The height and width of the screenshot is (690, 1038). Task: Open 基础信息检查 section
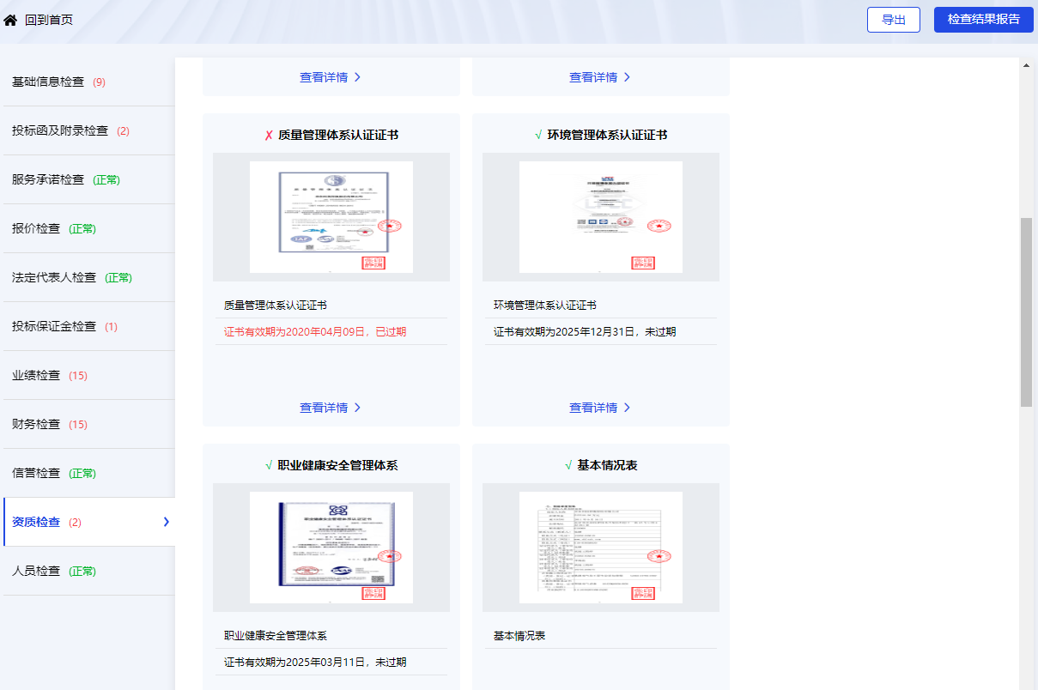point(88,82)
